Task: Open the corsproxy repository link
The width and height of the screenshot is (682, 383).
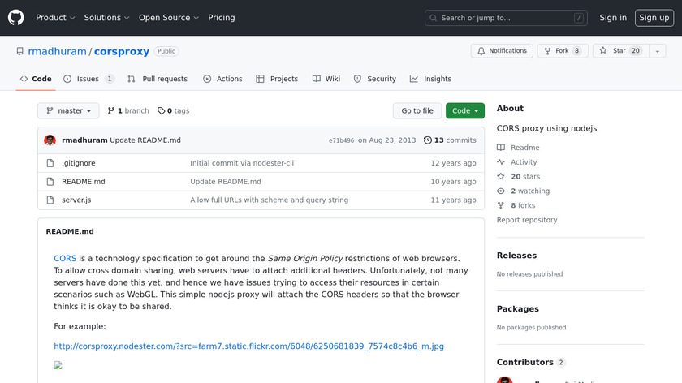Action: (x=122, y=51)
